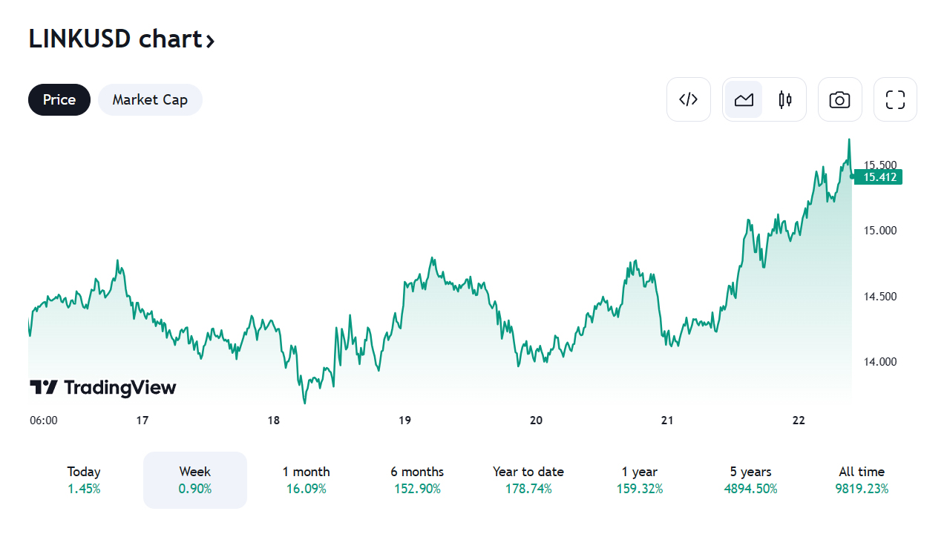Switch to Market Cap view

click(150, 99)
